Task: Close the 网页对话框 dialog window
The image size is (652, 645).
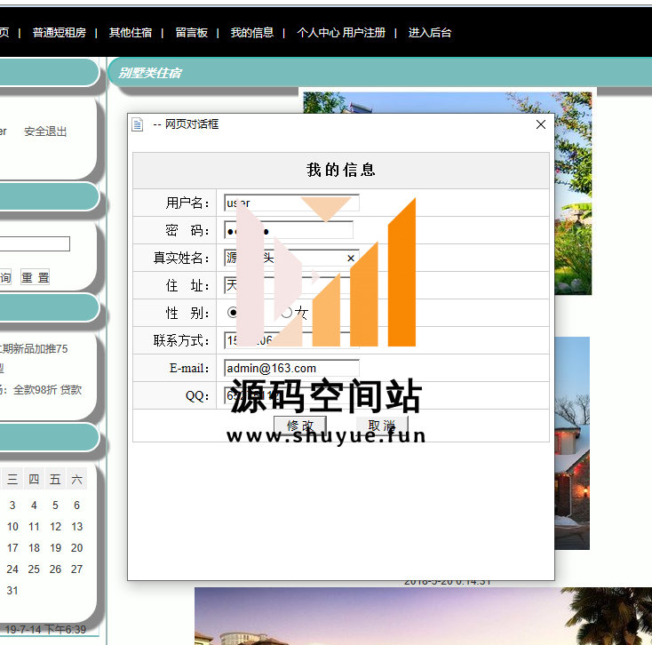Action: pyautogui.click(x=540, y=124)
